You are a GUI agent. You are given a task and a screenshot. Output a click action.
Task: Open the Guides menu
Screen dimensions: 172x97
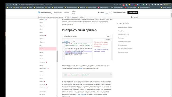[x=67, y=13]
